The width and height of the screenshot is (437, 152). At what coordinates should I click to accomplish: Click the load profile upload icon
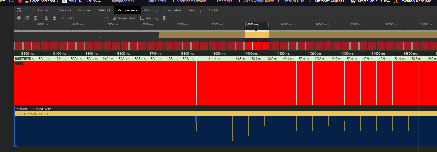click(x=46, y=18)
